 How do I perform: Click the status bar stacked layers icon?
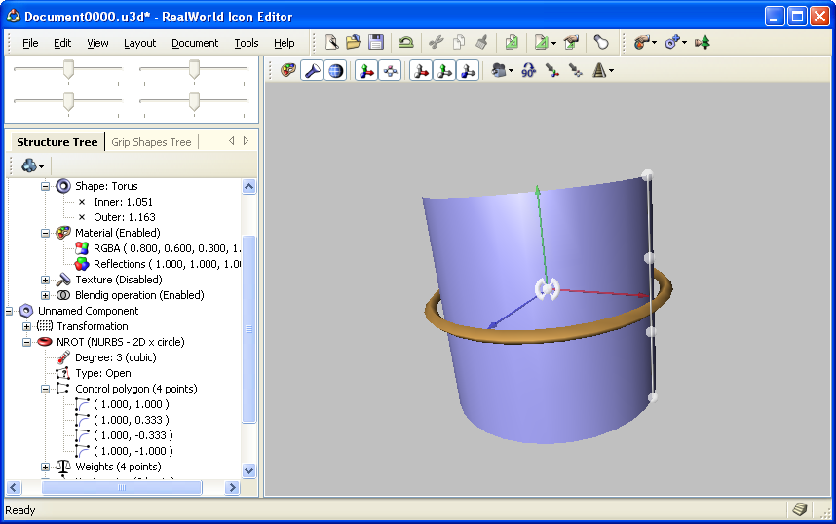(799, 509)
